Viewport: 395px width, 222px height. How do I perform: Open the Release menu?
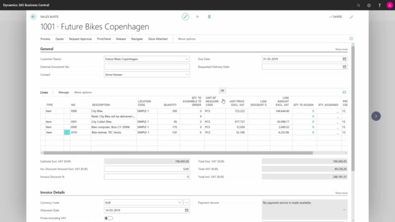coord(121,39)
